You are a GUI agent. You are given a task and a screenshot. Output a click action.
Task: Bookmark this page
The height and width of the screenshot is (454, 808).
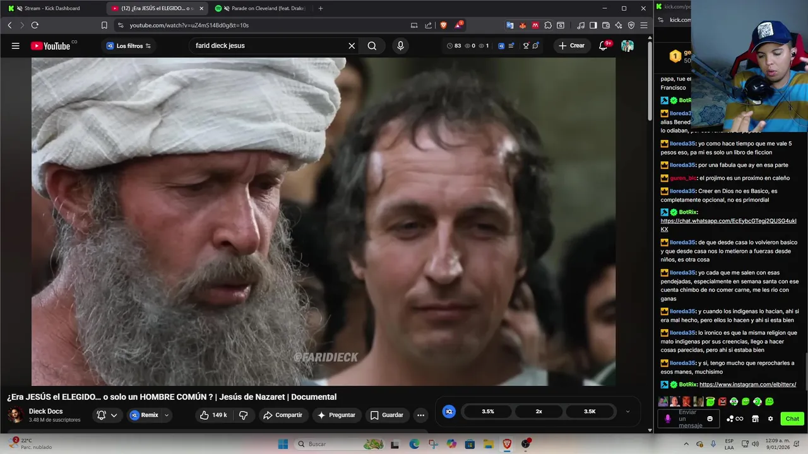tap(104, 25)
